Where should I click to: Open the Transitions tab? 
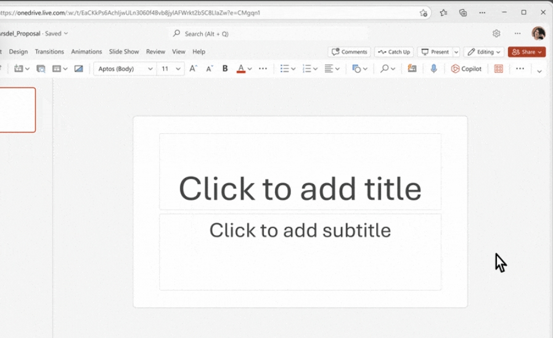[x=49, y=52]
